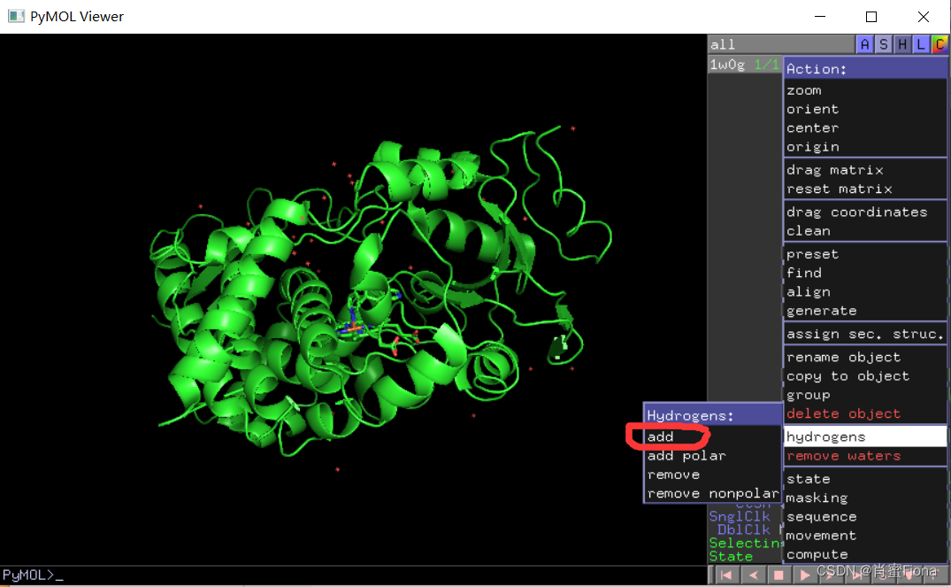Choose 'origin' in the Action menu

pos(865,146)
